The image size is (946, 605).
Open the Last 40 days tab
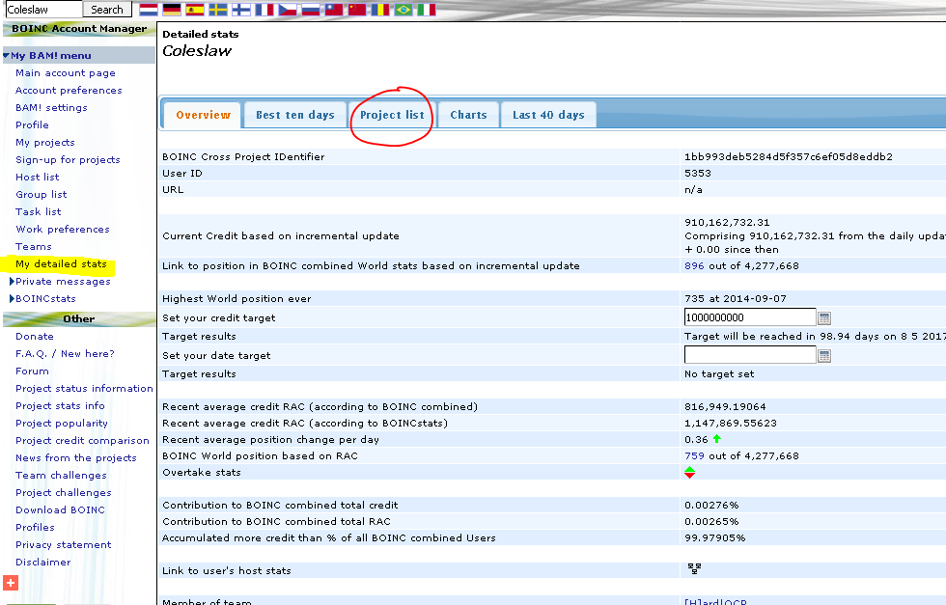548,115
